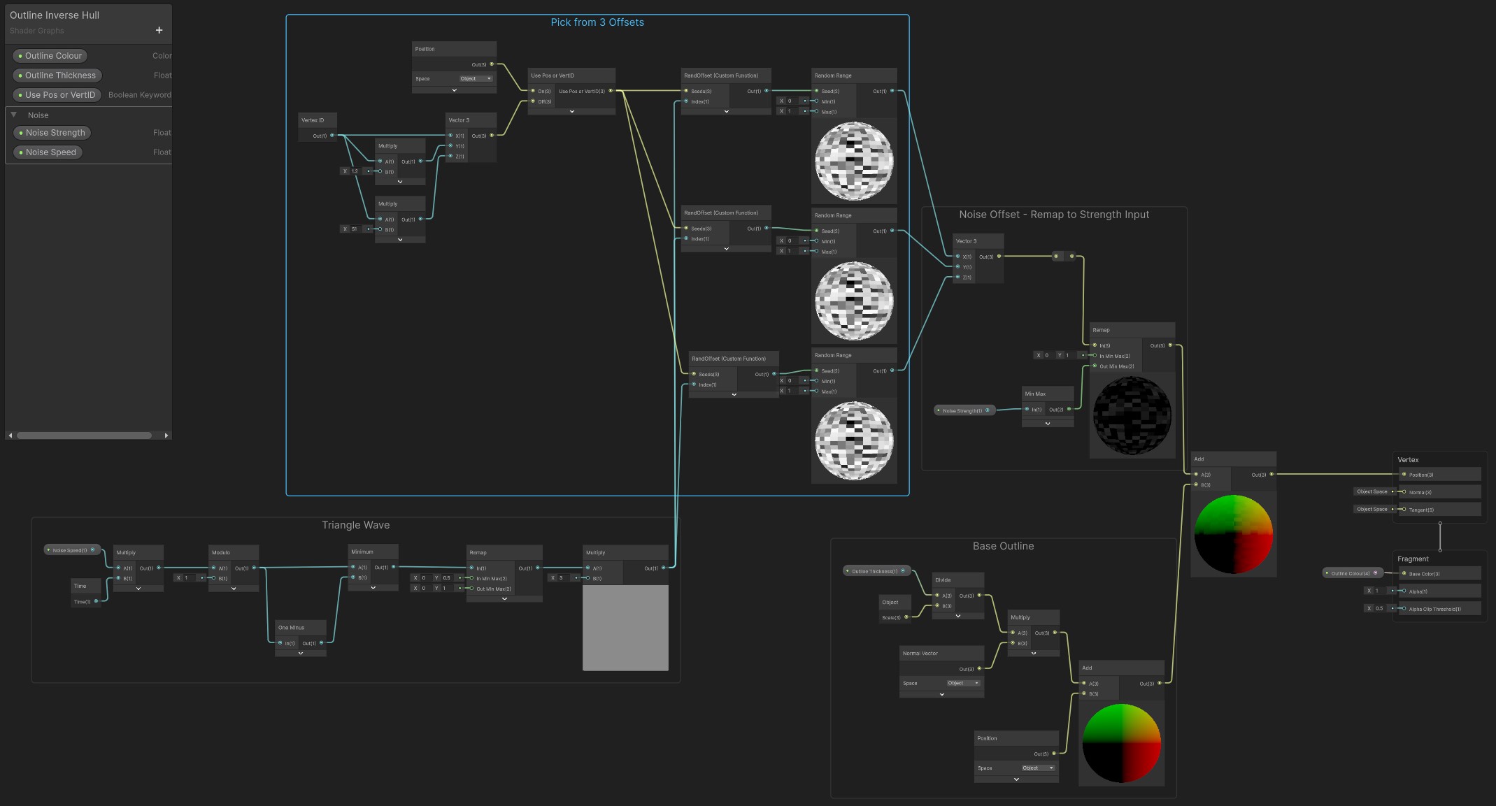This screenshot has height=806, width=1496.
Task: Click the output port of the Noise Strength(1) property node
Action: (x=988, y=410)
